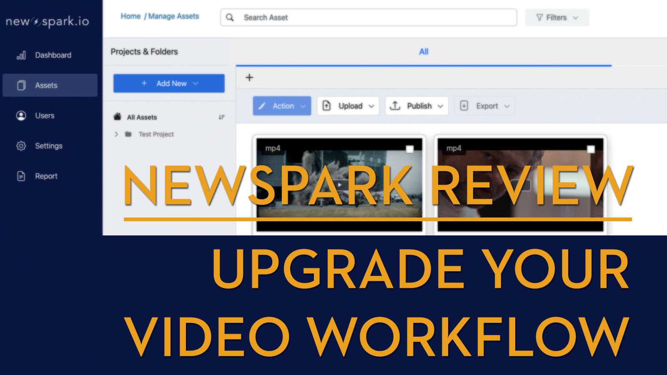Open the Add New dropdown chevron
This screenshot has width=667, height=375.
(196, 83)
